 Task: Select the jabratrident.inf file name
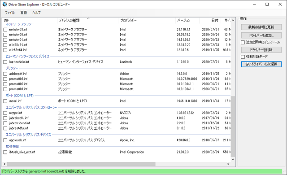tap(20, 123)
